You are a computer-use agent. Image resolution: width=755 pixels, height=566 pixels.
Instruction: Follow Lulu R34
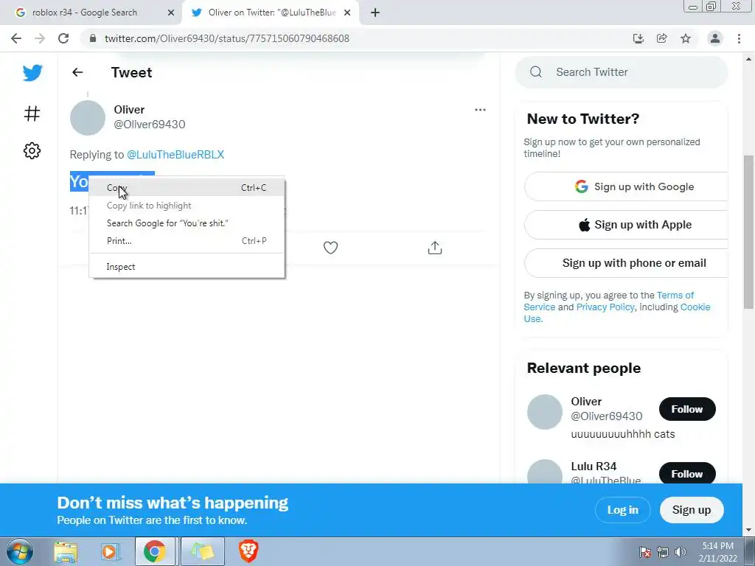[x=687, y=474]
